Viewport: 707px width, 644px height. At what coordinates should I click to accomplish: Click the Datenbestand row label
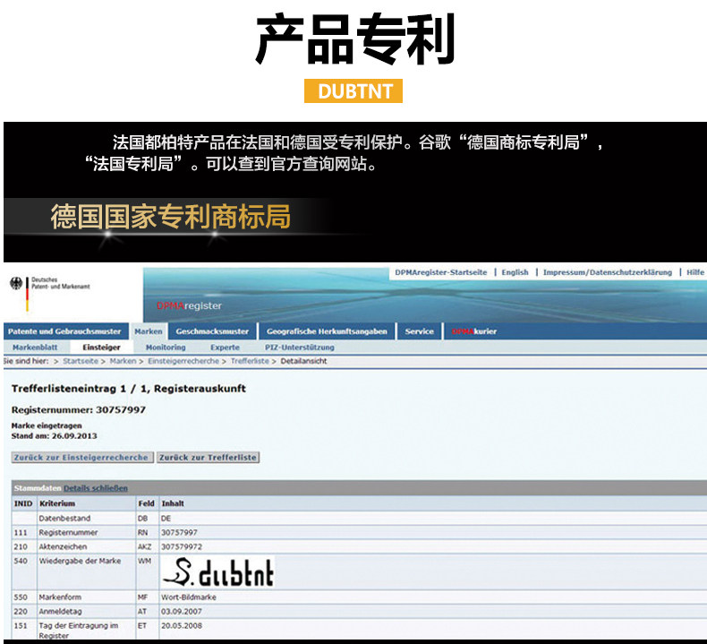point(64,518)
